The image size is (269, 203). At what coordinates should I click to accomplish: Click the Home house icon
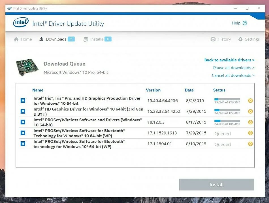16,39
